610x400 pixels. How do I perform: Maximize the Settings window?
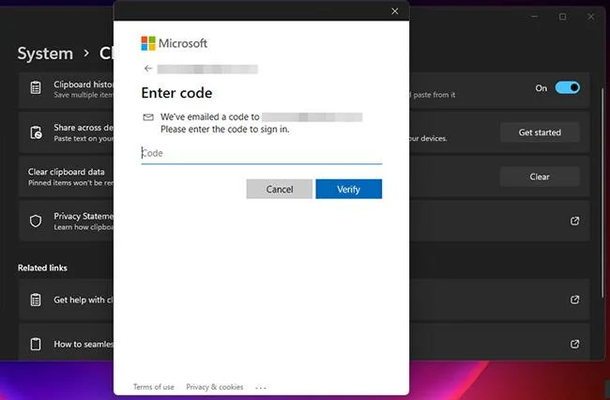tap(562, 17)
